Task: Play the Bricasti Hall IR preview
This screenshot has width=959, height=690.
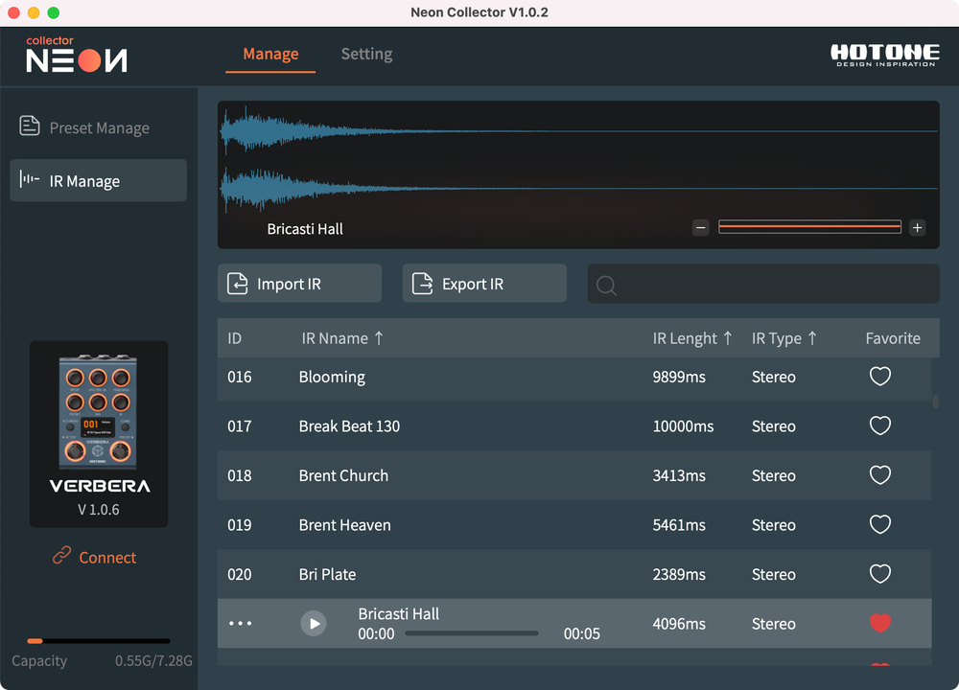Action: (x=313, y=624)
